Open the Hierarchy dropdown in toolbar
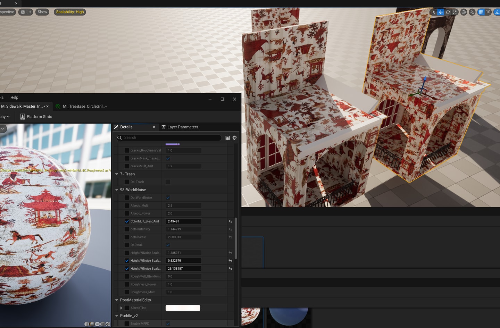The image size is (500, 328). point(5,117)
